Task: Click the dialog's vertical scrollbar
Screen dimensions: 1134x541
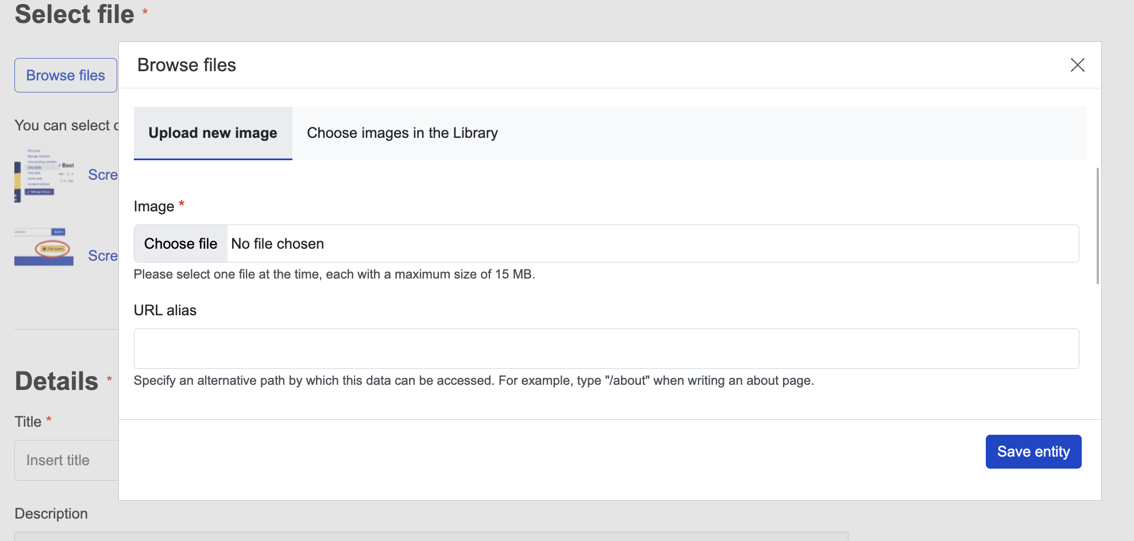Action: click(1097, 225)
